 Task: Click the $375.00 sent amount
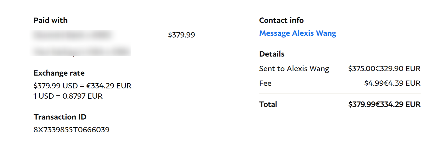362,69
